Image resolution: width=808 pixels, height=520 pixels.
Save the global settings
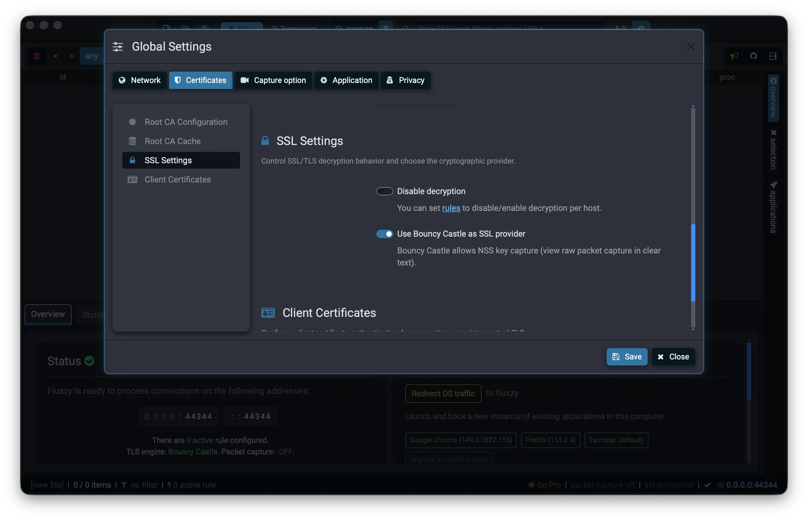(627, 356)
